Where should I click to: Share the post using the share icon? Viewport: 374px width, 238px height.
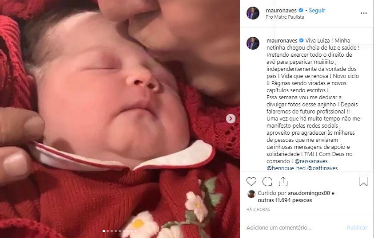(283, 181)
